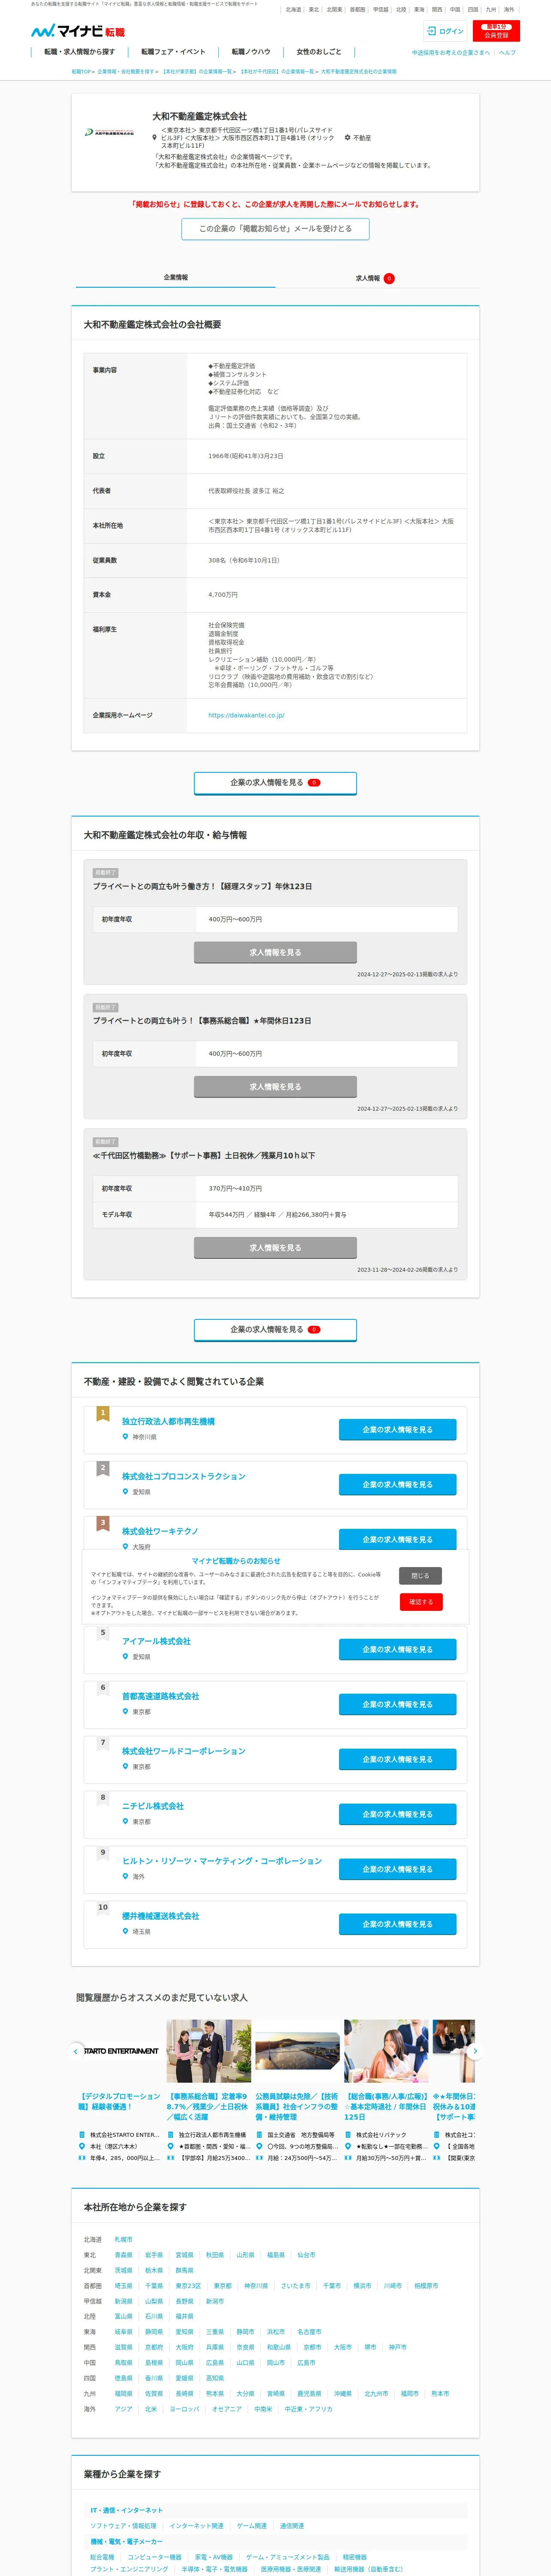Subscribe to 掲載お知らせ mail button

pos(275,228)
